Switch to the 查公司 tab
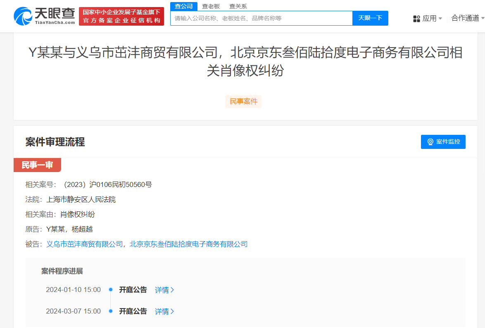485x328 pixels. coord(184,6)
